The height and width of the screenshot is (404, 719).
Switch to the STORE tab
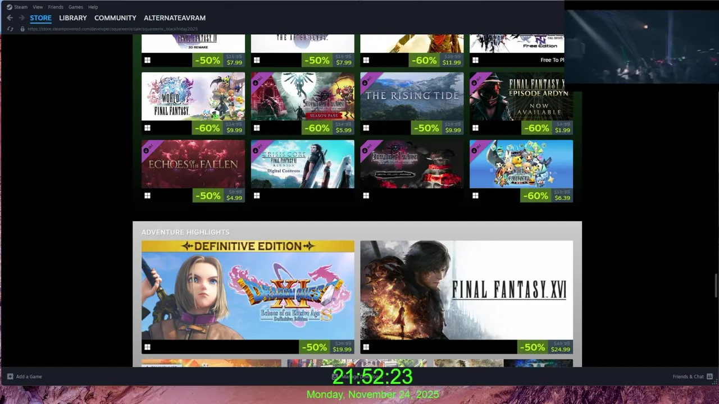point(40,18)
